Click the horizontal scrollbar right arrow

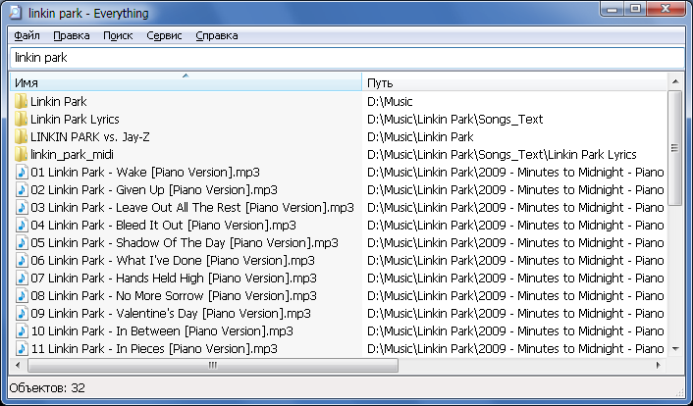click(659, 365)
